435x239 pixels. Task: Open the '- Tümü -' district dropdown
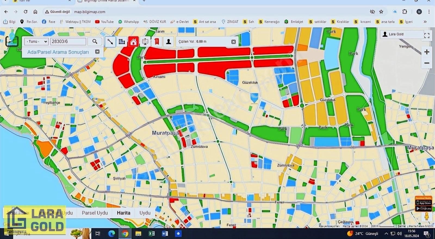click(36, 41)
